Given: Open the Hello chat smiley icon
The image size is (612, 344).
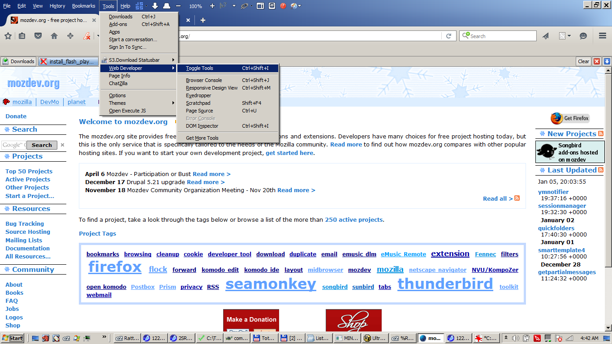Looking at the screenshot, I should 583,36.
